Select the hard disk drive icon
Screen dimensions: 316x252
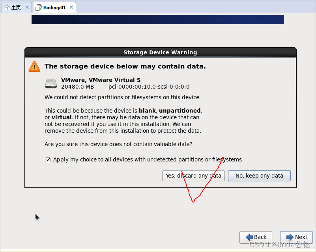[51, 83]
